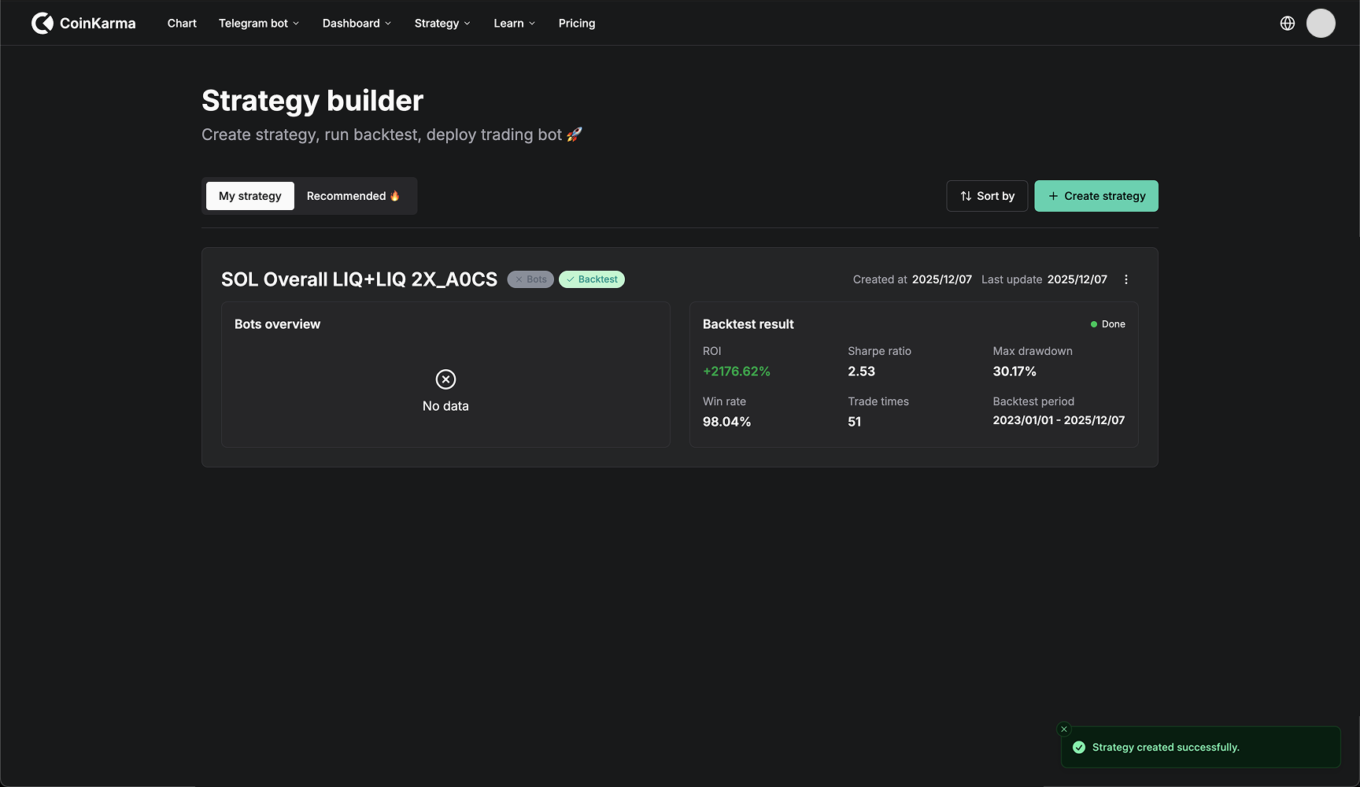Click the CoinKarma logo icon

(x=42, y=24)
